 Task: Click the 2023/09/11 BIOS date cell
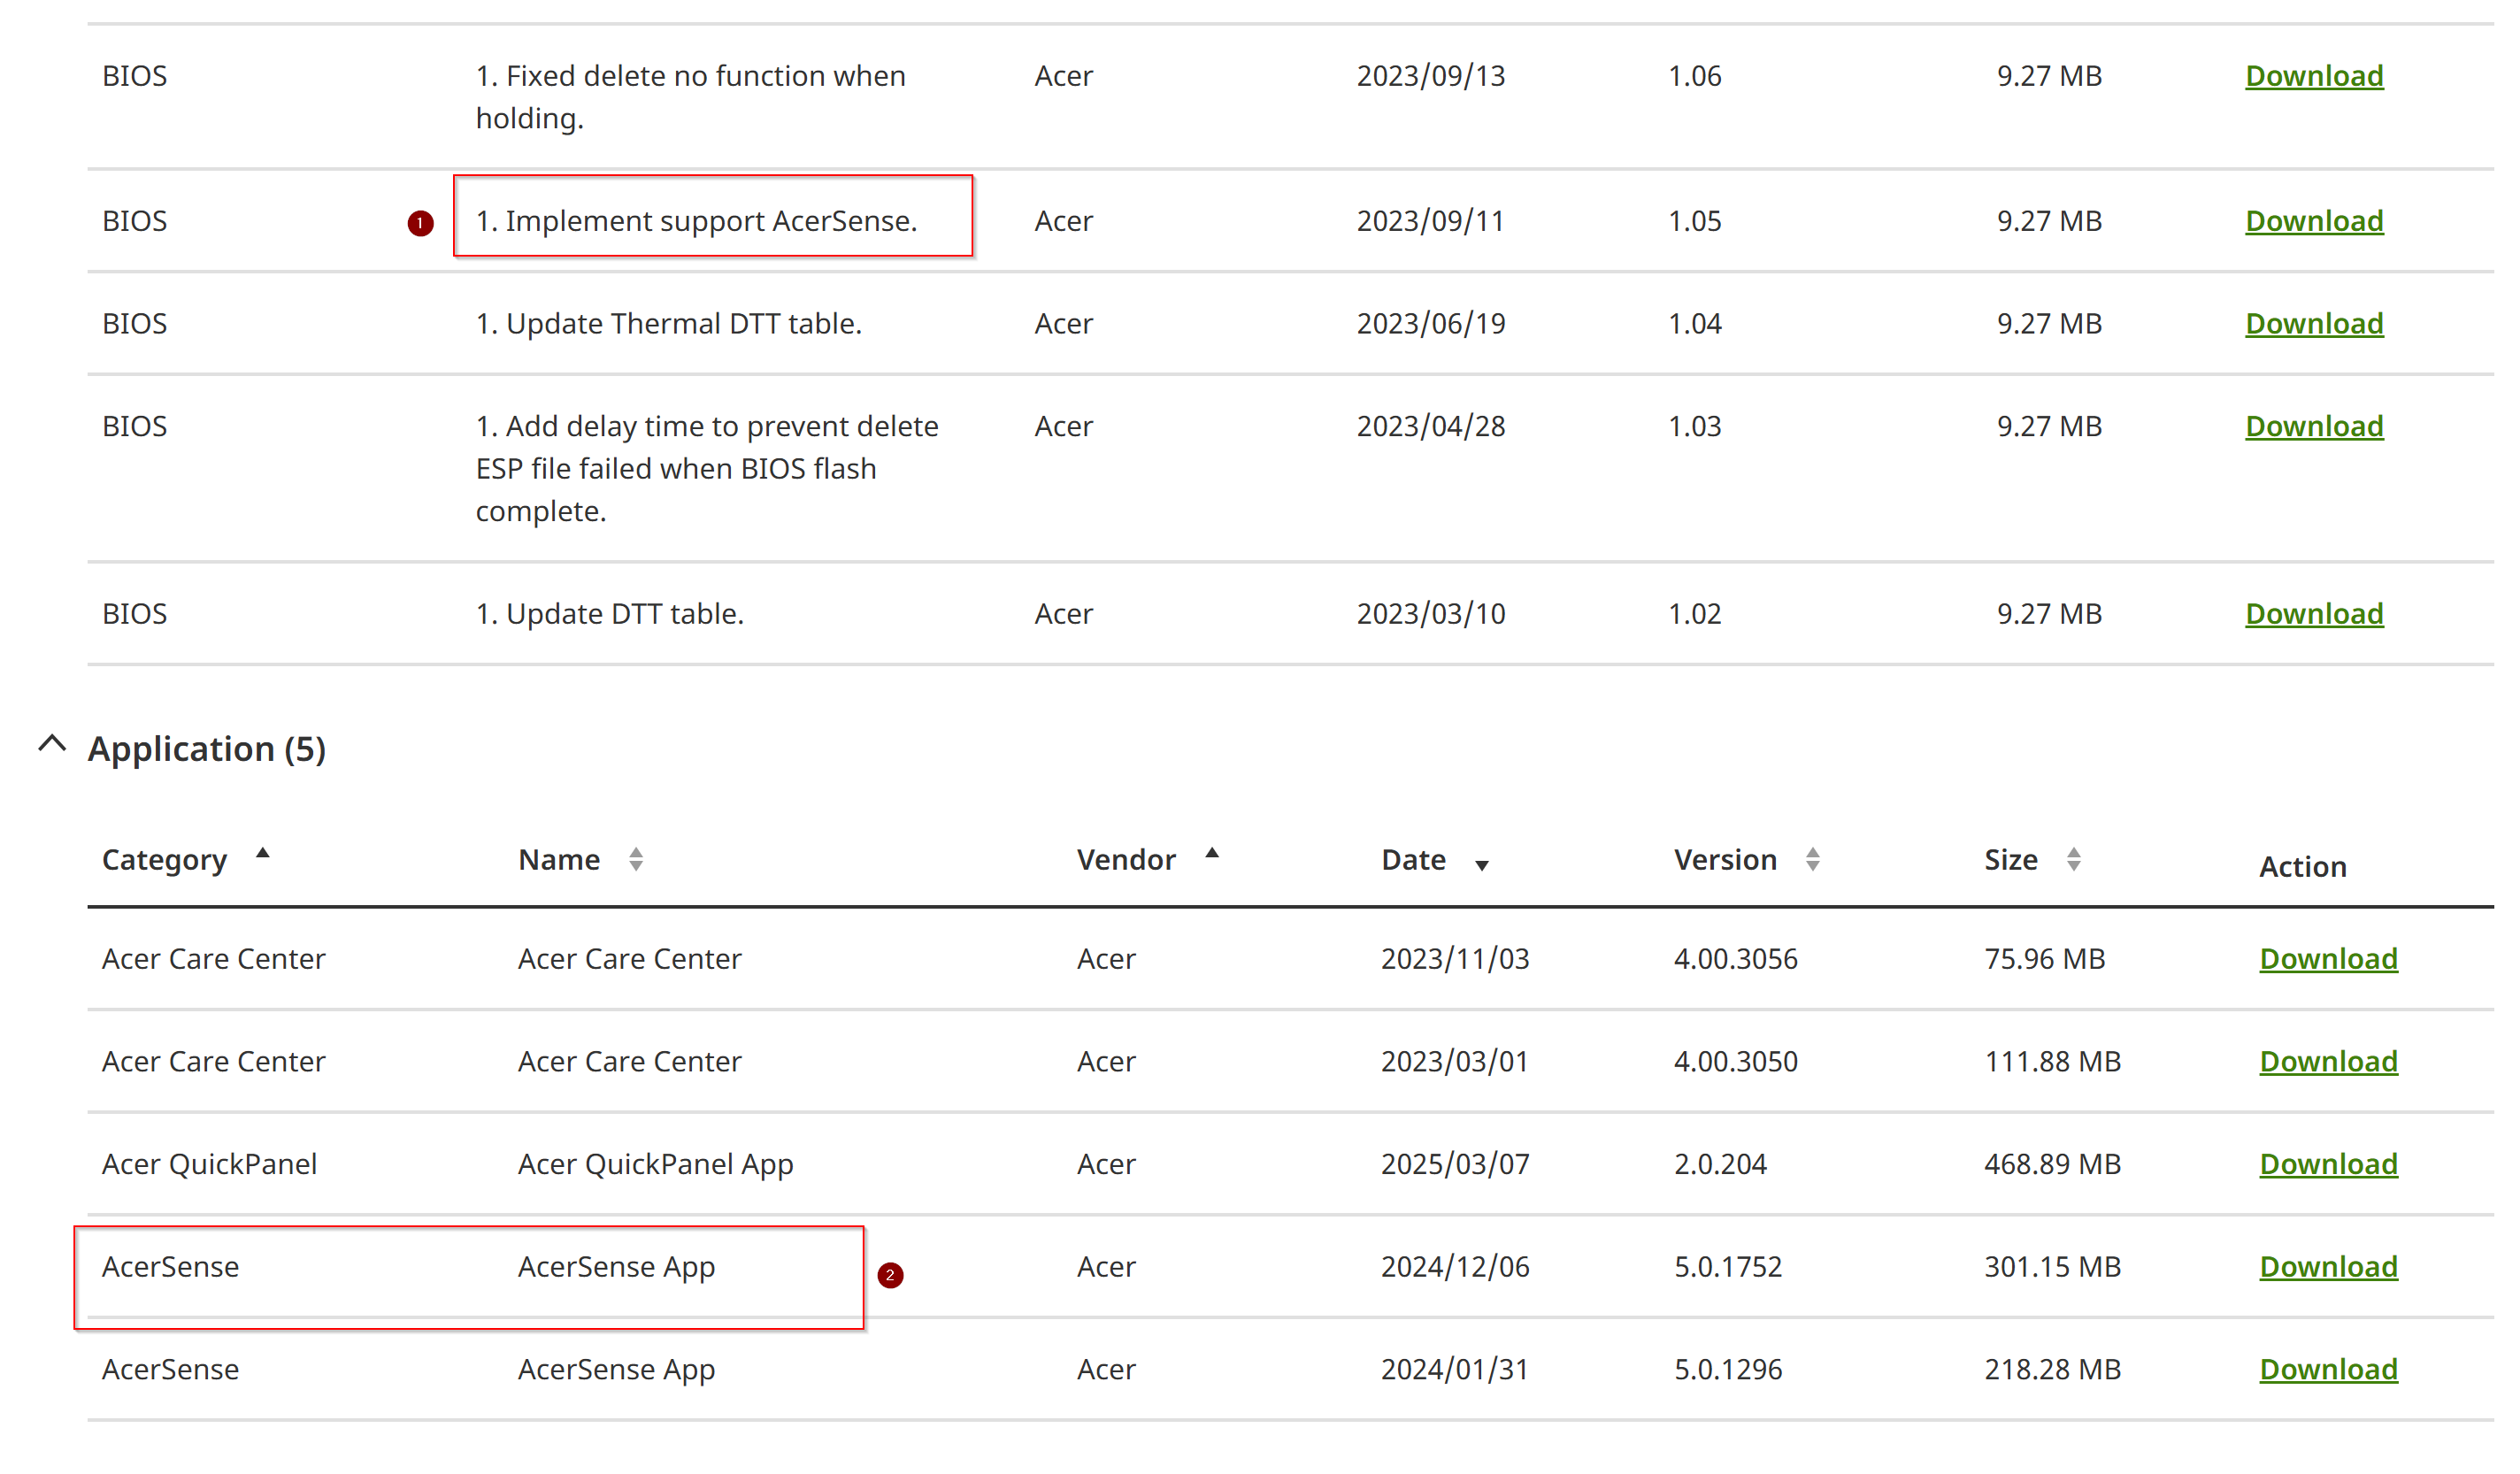click(1430, 221)
